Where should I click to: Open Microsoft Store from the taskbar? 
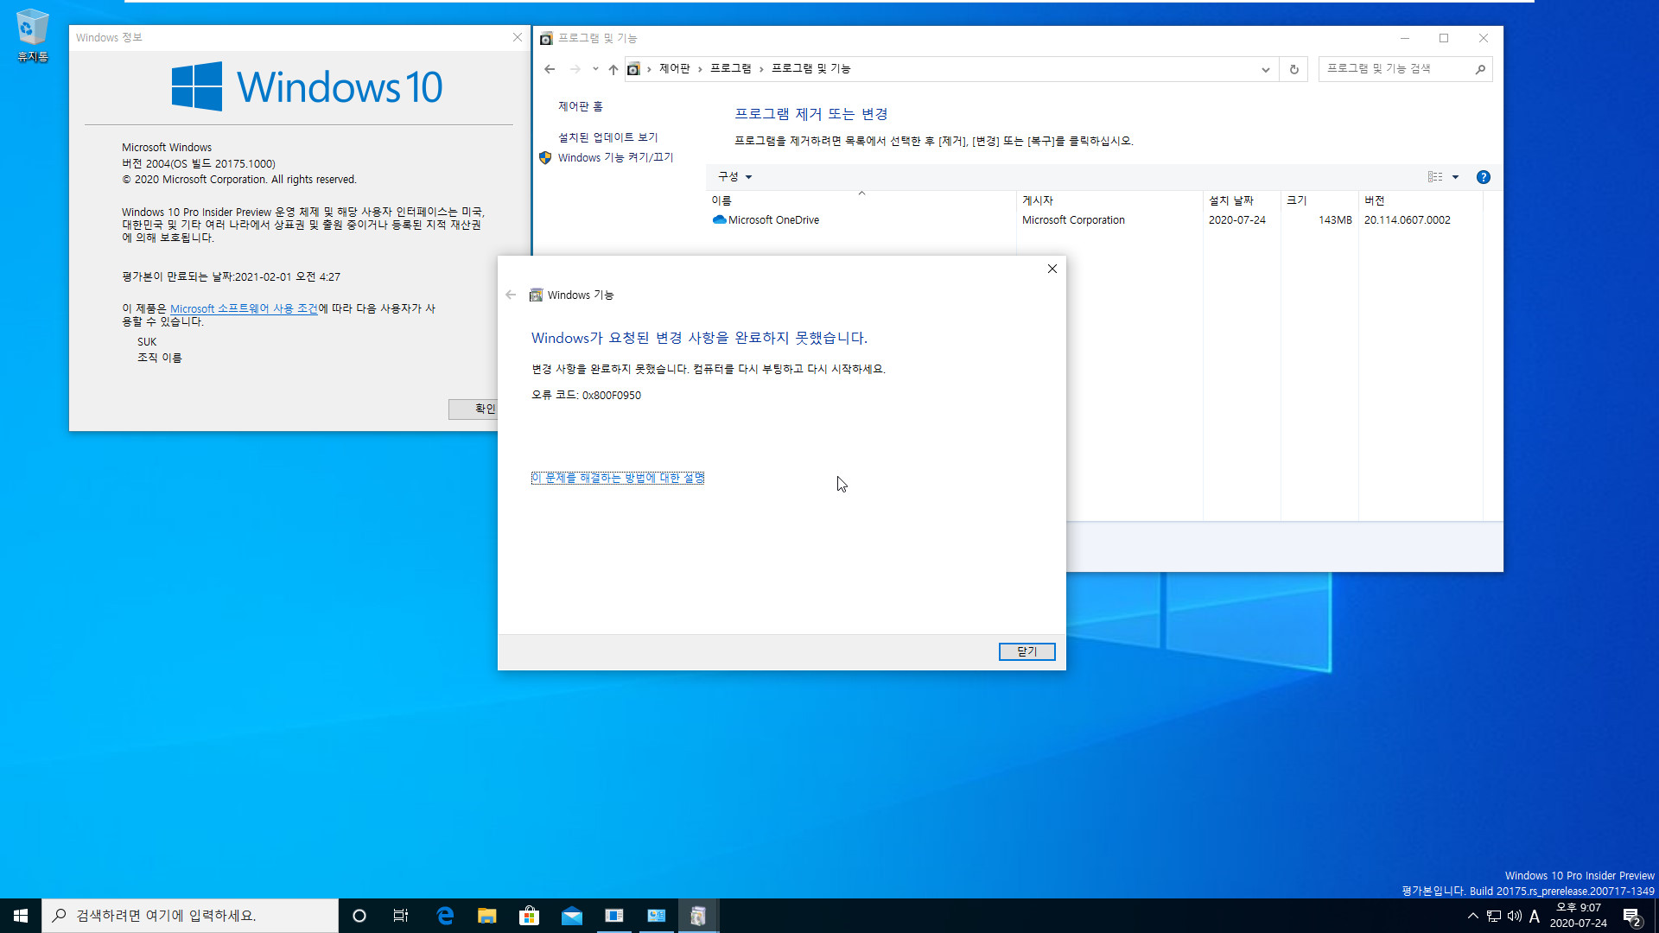pyautogui.click(x=529, y=916)
